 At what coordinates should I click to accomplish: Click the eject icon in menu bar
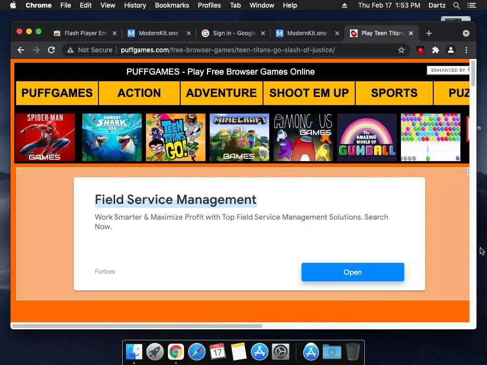click(344, 5)
